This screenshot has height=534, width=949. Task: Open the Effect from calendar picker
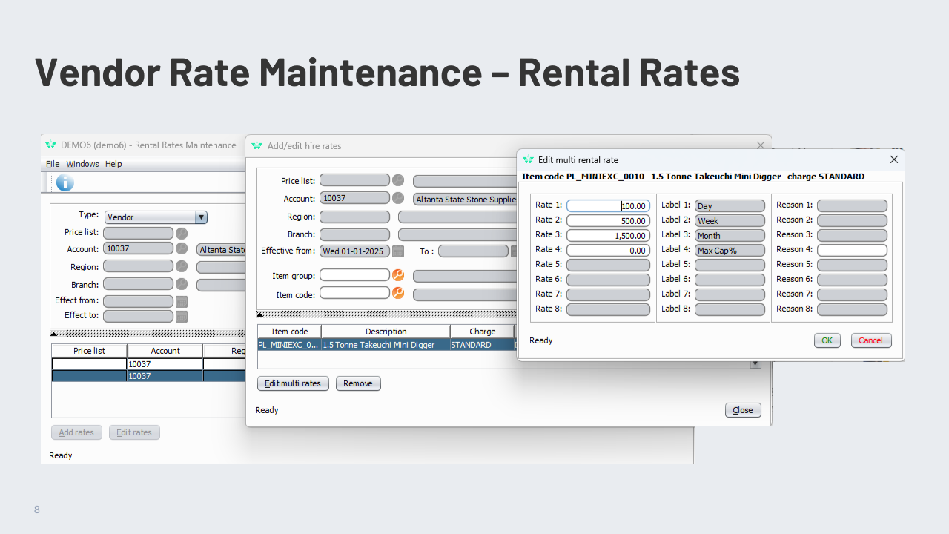click(182, 301)
